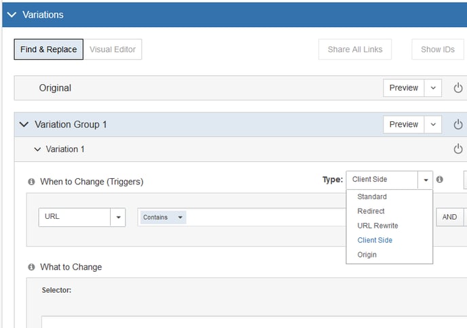Click the info icon beside What to Change
The height and width of the screenshot is (328, 467).
(31, 267)
